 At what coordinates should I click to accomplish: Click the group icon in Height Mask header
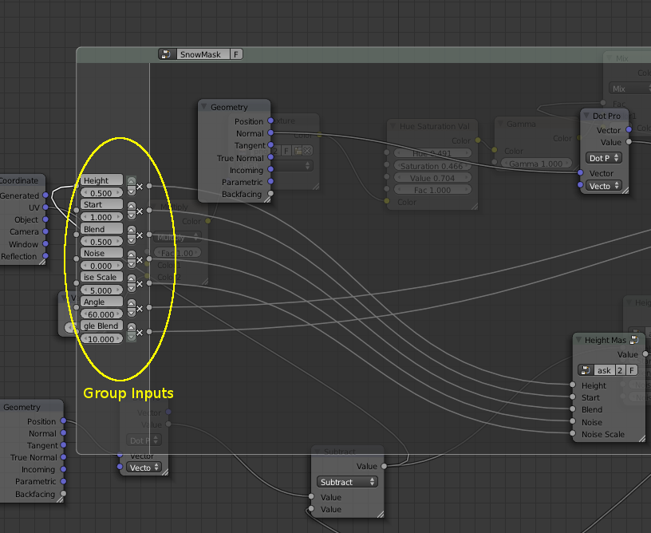click(x=634, y=340)
